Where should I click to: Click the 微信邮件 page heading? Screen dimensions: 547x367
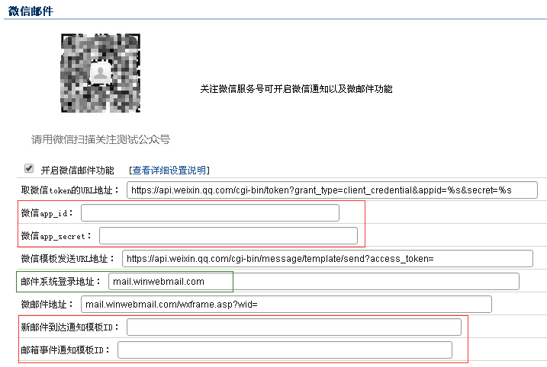tap(31, 11)
